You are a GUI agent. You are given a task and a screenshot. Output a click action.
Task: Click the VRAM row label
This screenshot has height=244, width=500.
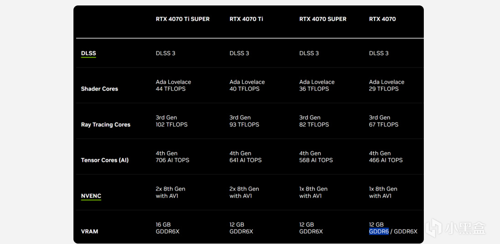89,231
